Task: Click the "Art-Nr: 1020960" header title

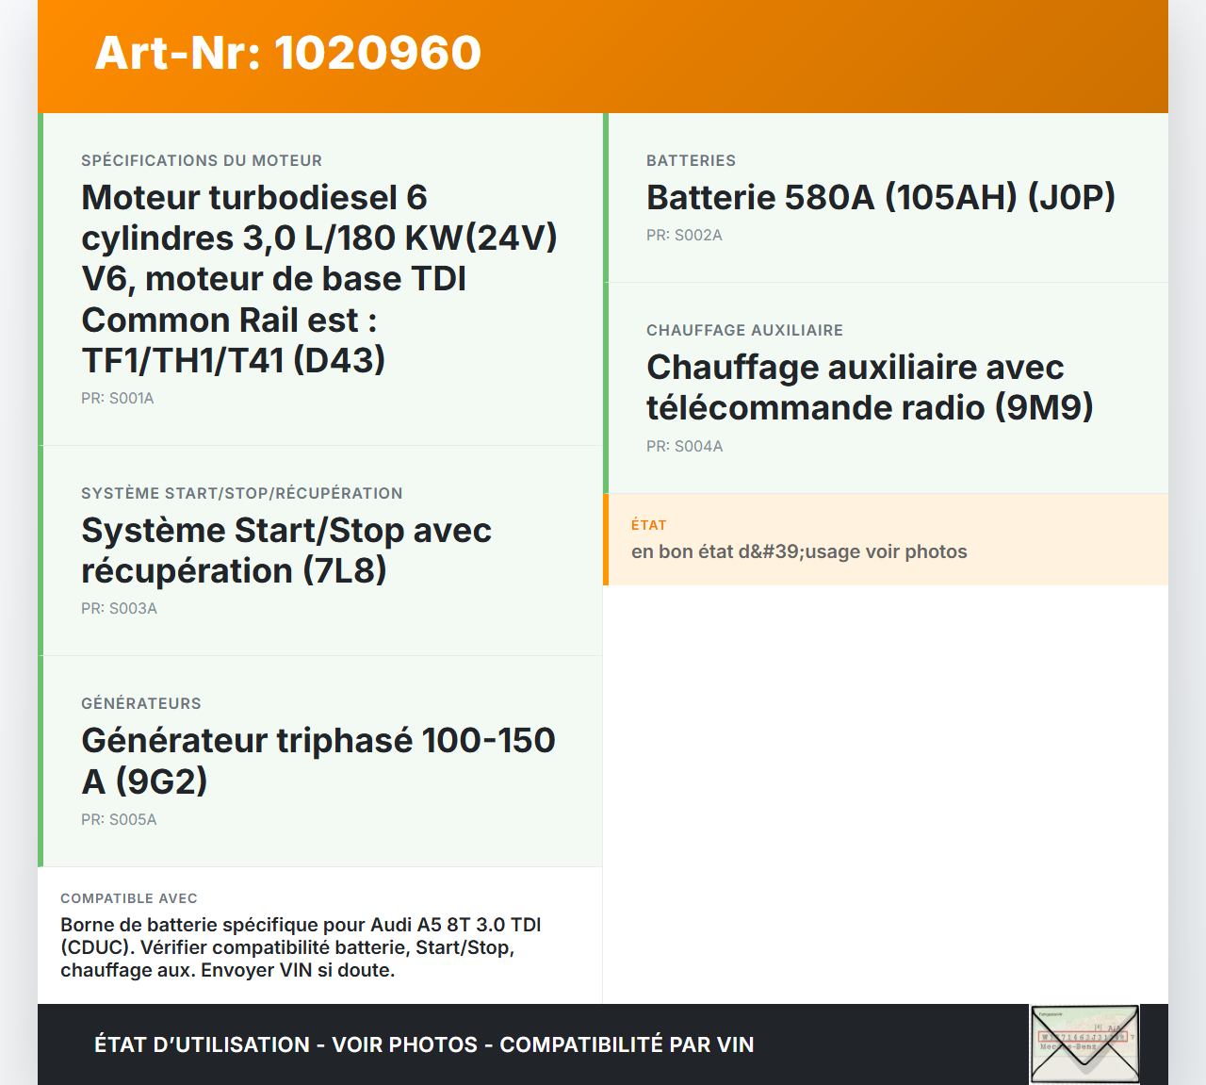Action: 288,53
